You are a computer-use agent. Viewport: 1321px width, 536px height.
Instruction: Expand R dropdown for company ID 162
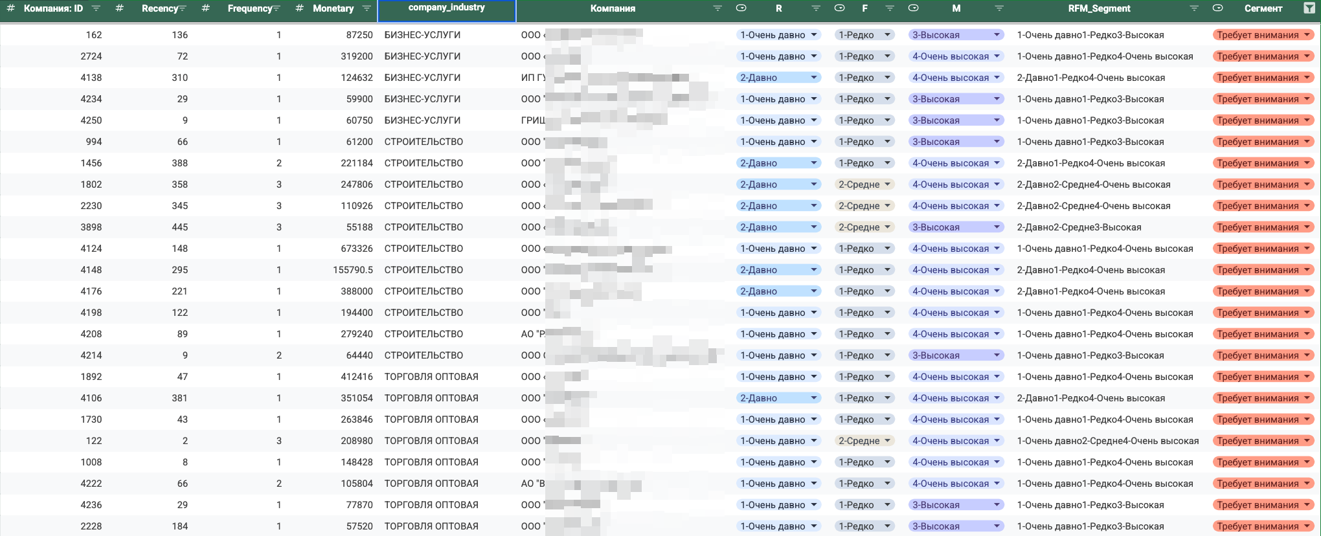(813, 35)
